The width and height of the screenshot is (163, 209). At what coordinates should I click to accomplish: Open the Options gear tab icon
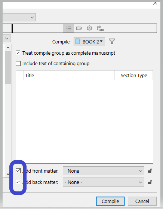click(89, 28)
